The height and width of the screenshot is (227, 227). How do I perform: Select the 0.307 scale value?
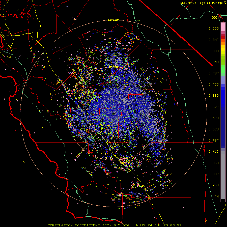tap(214, 174)
